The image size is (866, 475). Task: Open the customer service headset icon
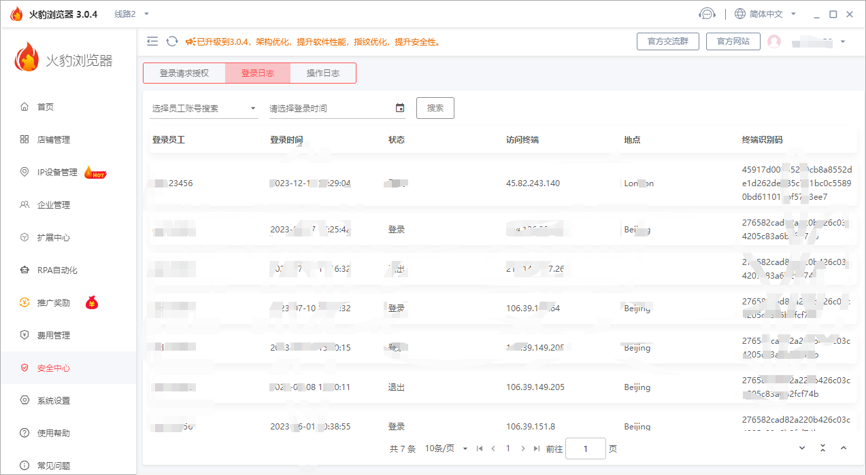tap(707, 14)
